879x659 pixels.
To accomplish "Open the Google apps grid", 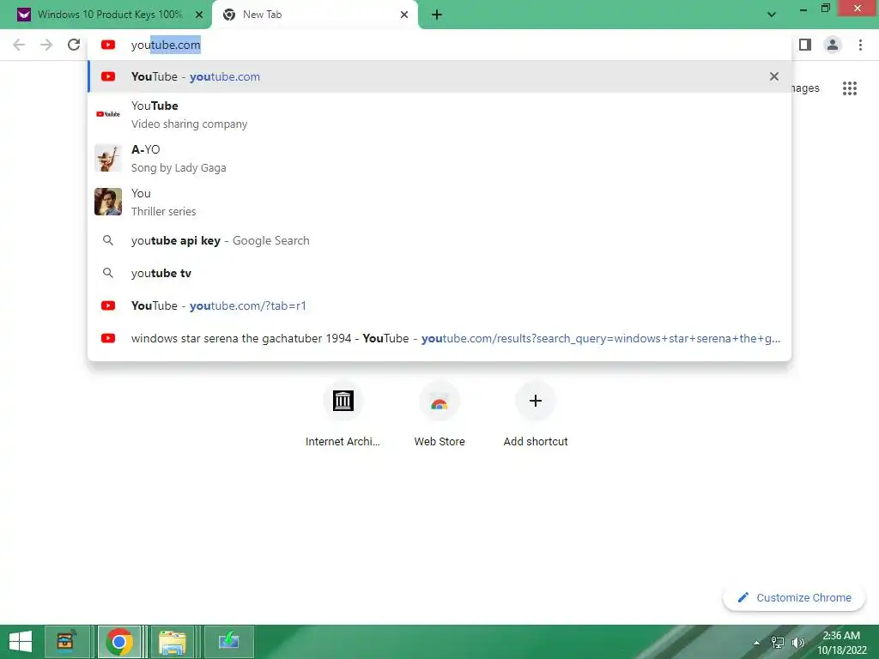I will [x=850, y=88].
